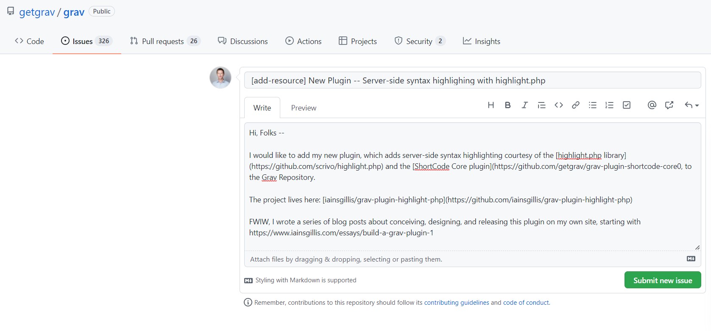The width and height of the screenshot is (711, 331).
Task: Click the Markdown icon beside styling note
Action: click(x=248, y=281)
